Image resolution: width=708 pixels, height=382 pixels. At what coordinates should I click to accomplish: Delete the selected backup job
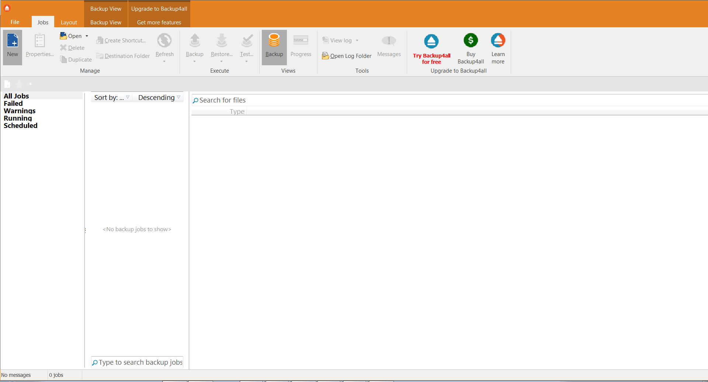(73, 48)
